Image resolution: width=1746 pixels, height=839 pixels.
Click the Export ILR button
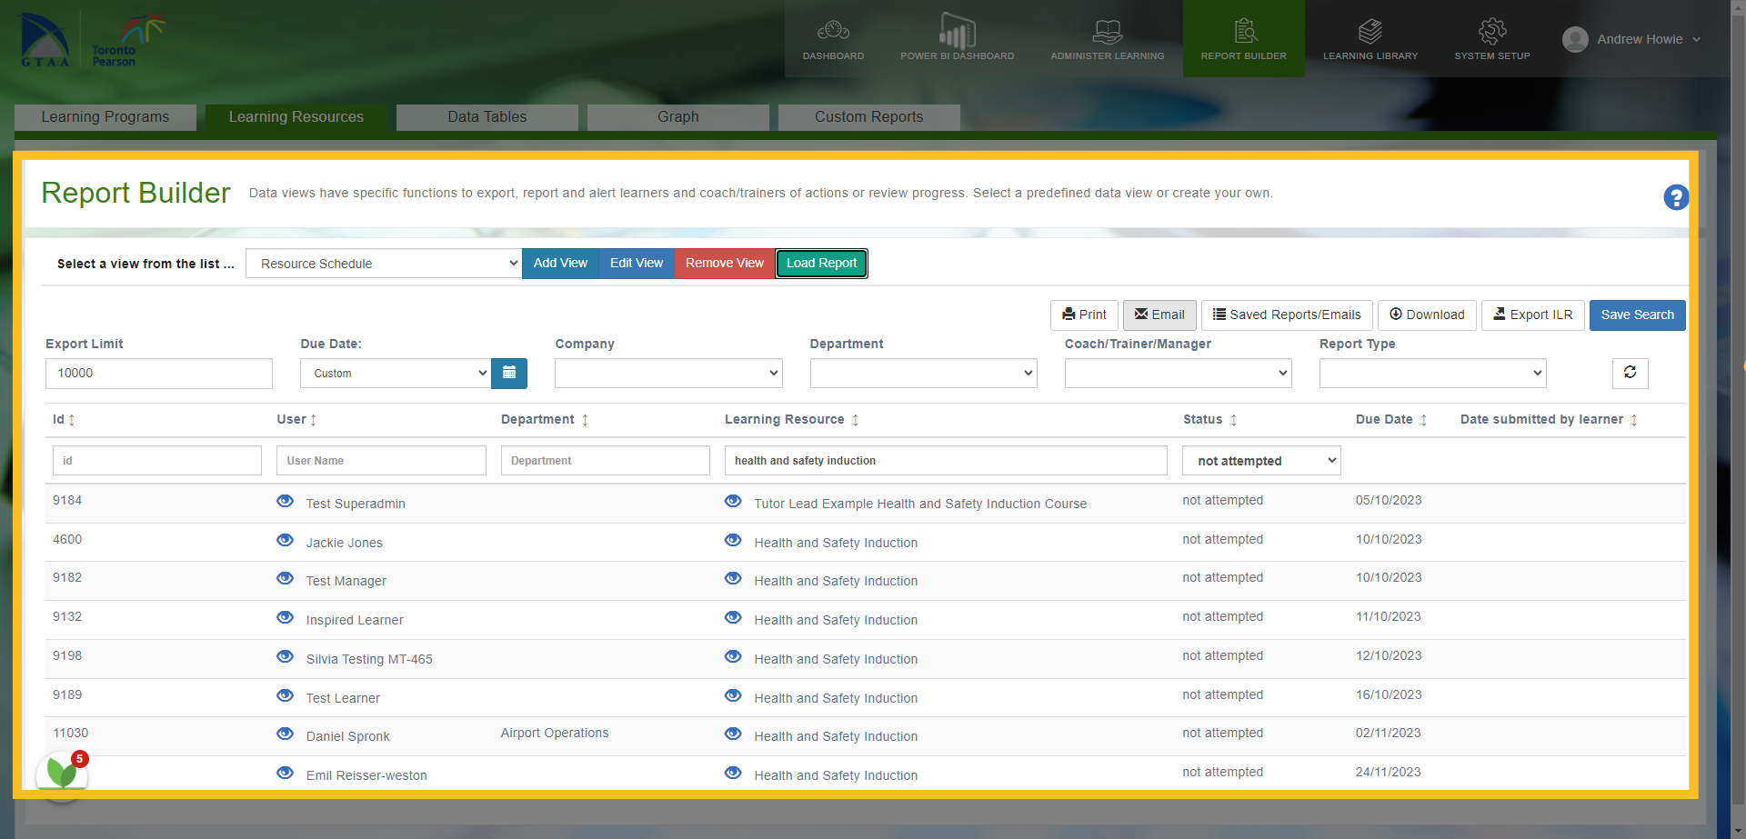click(x=1533, y=315)
